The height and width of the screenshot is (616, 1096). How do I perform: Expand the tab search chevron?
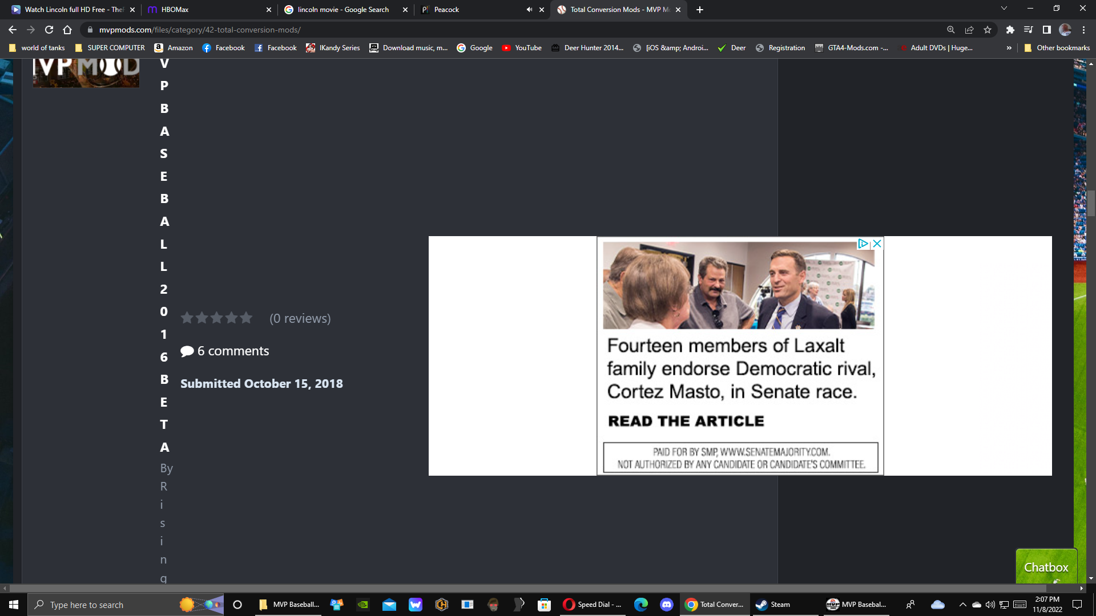(x=1004, y=9)
